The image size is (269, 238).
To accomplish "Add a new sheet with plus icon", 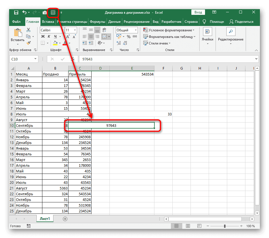I will pos(65,219).
